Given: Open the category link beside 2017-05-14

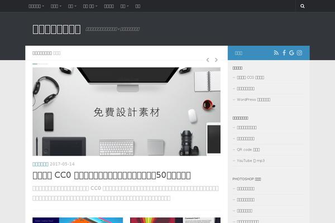Looking at the screenshot, I should [40, 164].
